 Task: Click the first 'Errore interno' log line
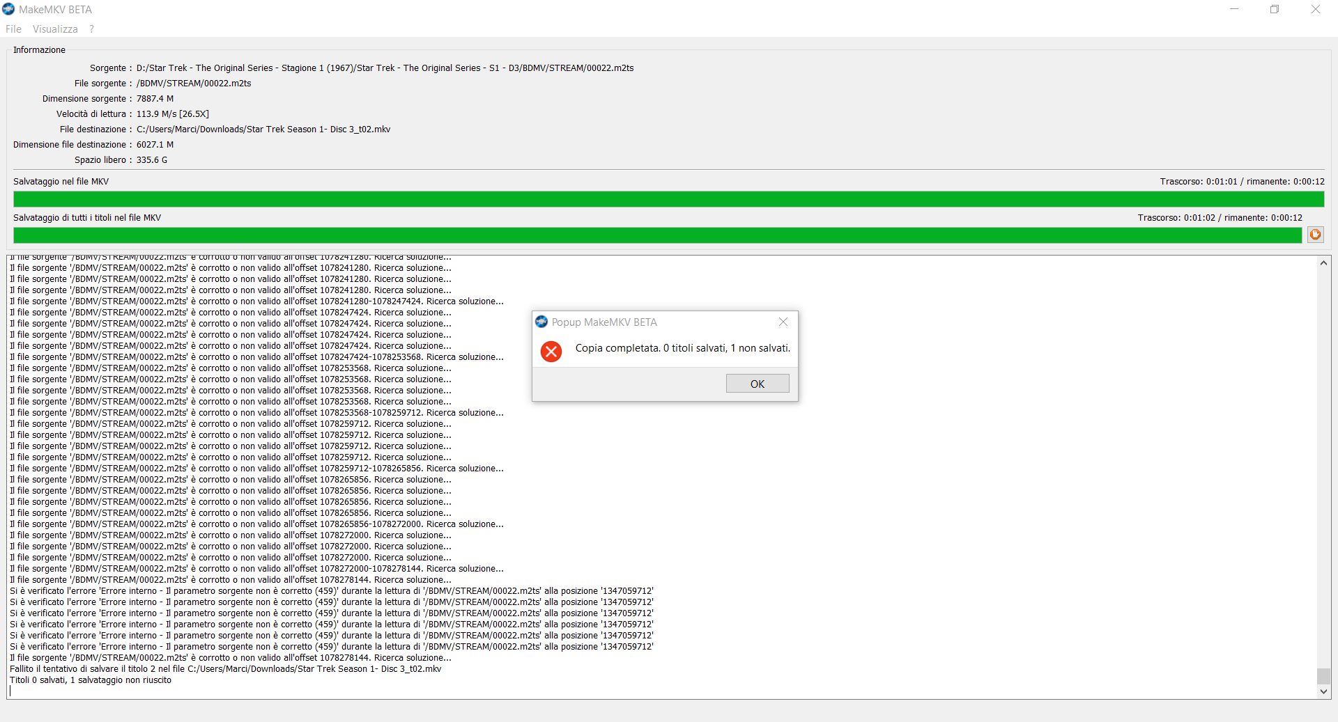coord(332,591)
